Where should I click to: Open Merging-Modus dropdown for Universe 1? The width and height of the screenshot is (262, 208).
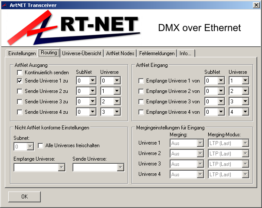pos(229,143)
